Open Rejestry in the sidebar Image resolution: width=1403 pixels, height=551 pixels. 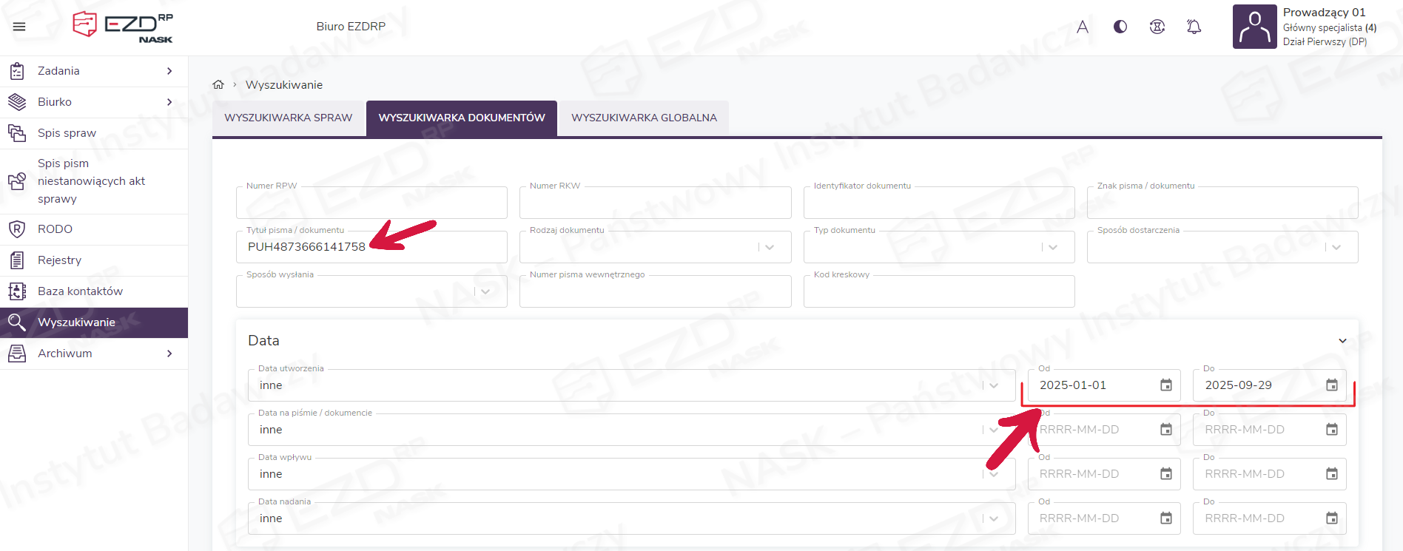click(x=60, y=260)
